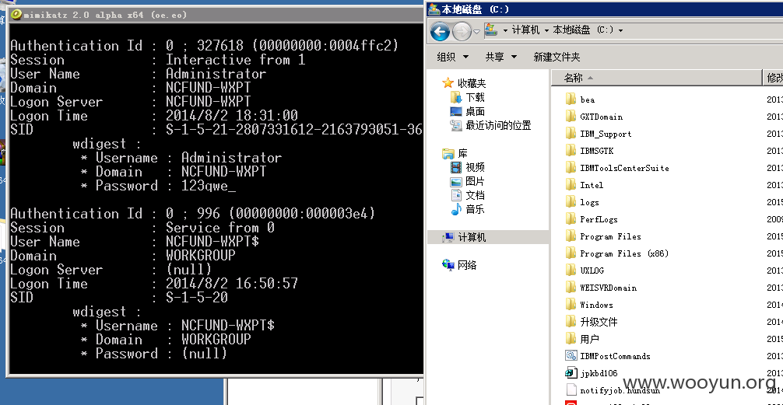
Task: Click the 2014/8/2 18:31:00 logon time text
Action: pos(232,116)
